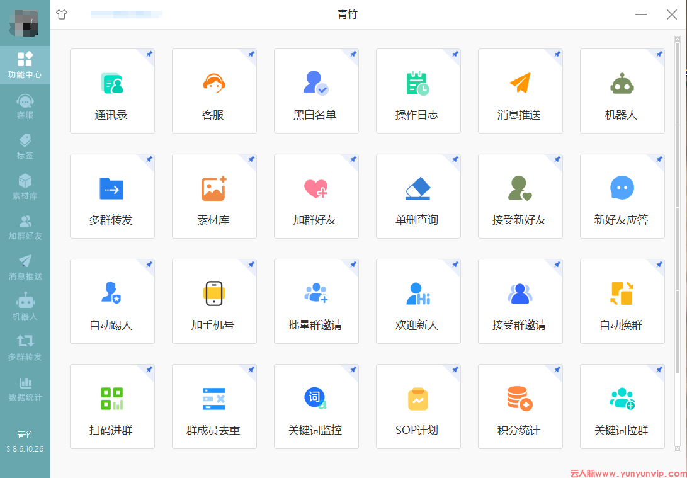Click the user avatar in the top-left corner
Viewport: 687px width, 478px height.
[x=25, y=23]
